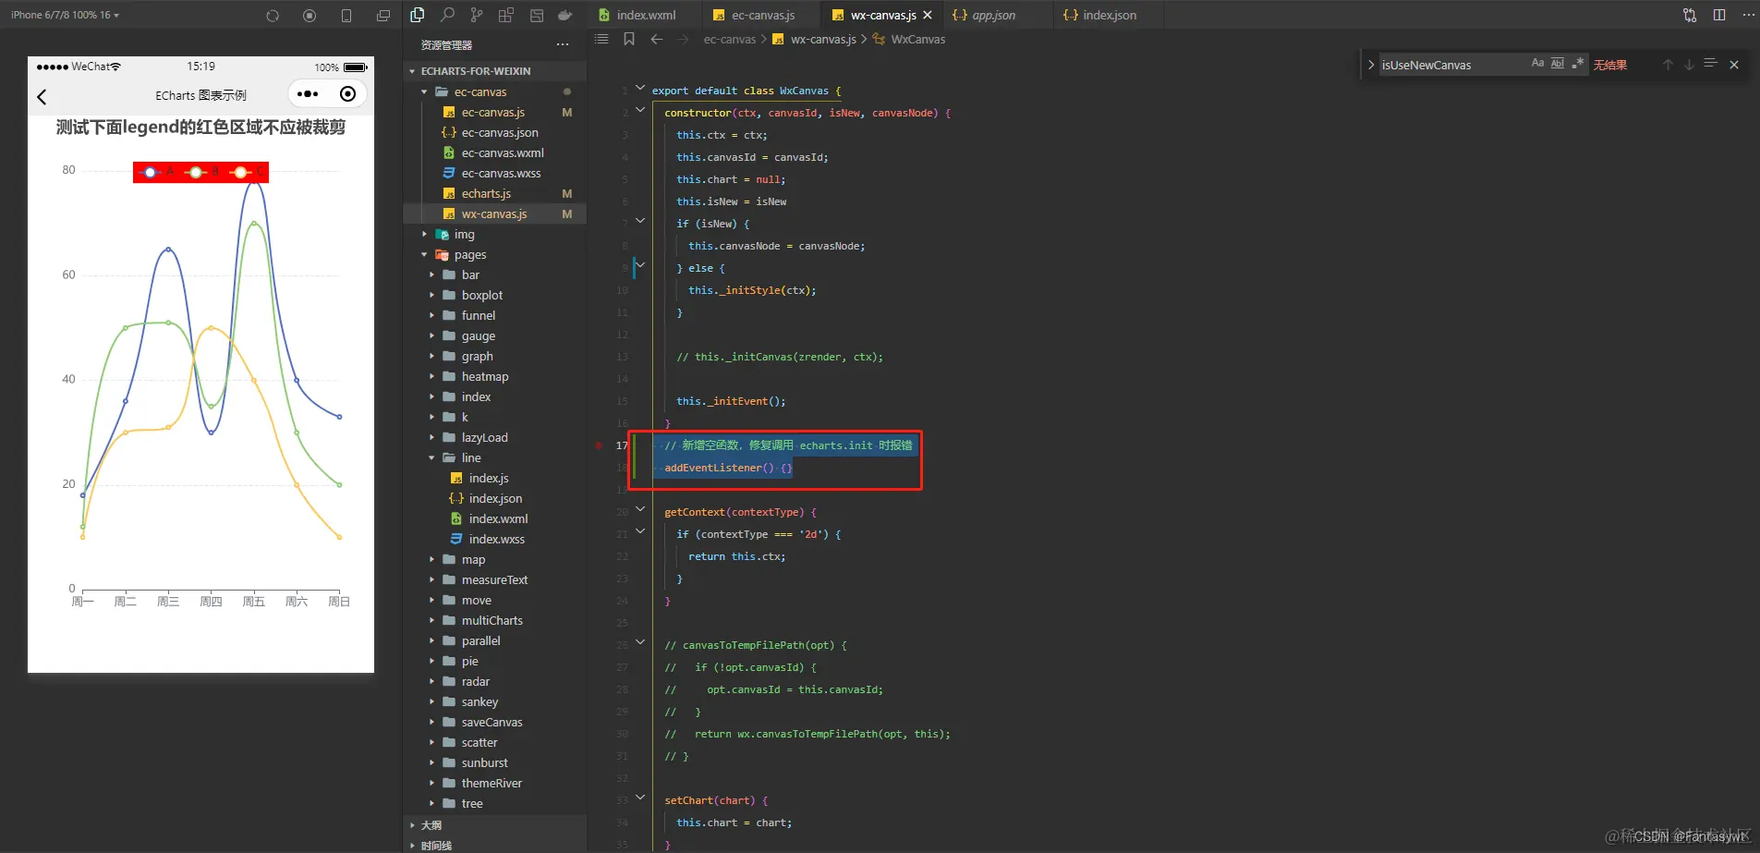This screenshot has width=1760, height=853.
Task: Expand the img folder
Action: pos(494,234)
